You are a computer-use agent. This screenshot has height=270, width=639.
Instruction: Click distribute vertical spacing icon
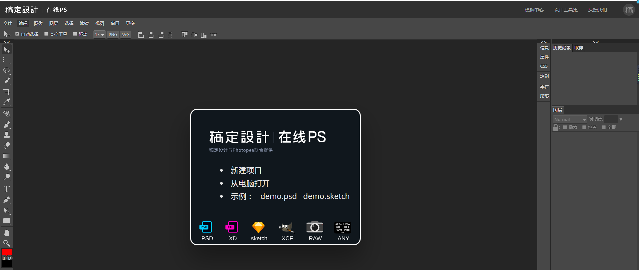(x=170, y=35)
